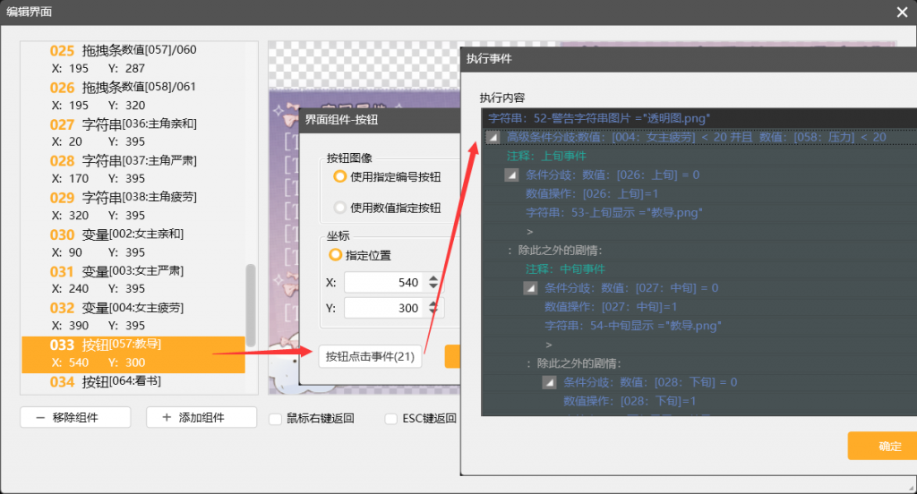Select component 031 变量[003:女主严肃]

(x=133, y=280)
